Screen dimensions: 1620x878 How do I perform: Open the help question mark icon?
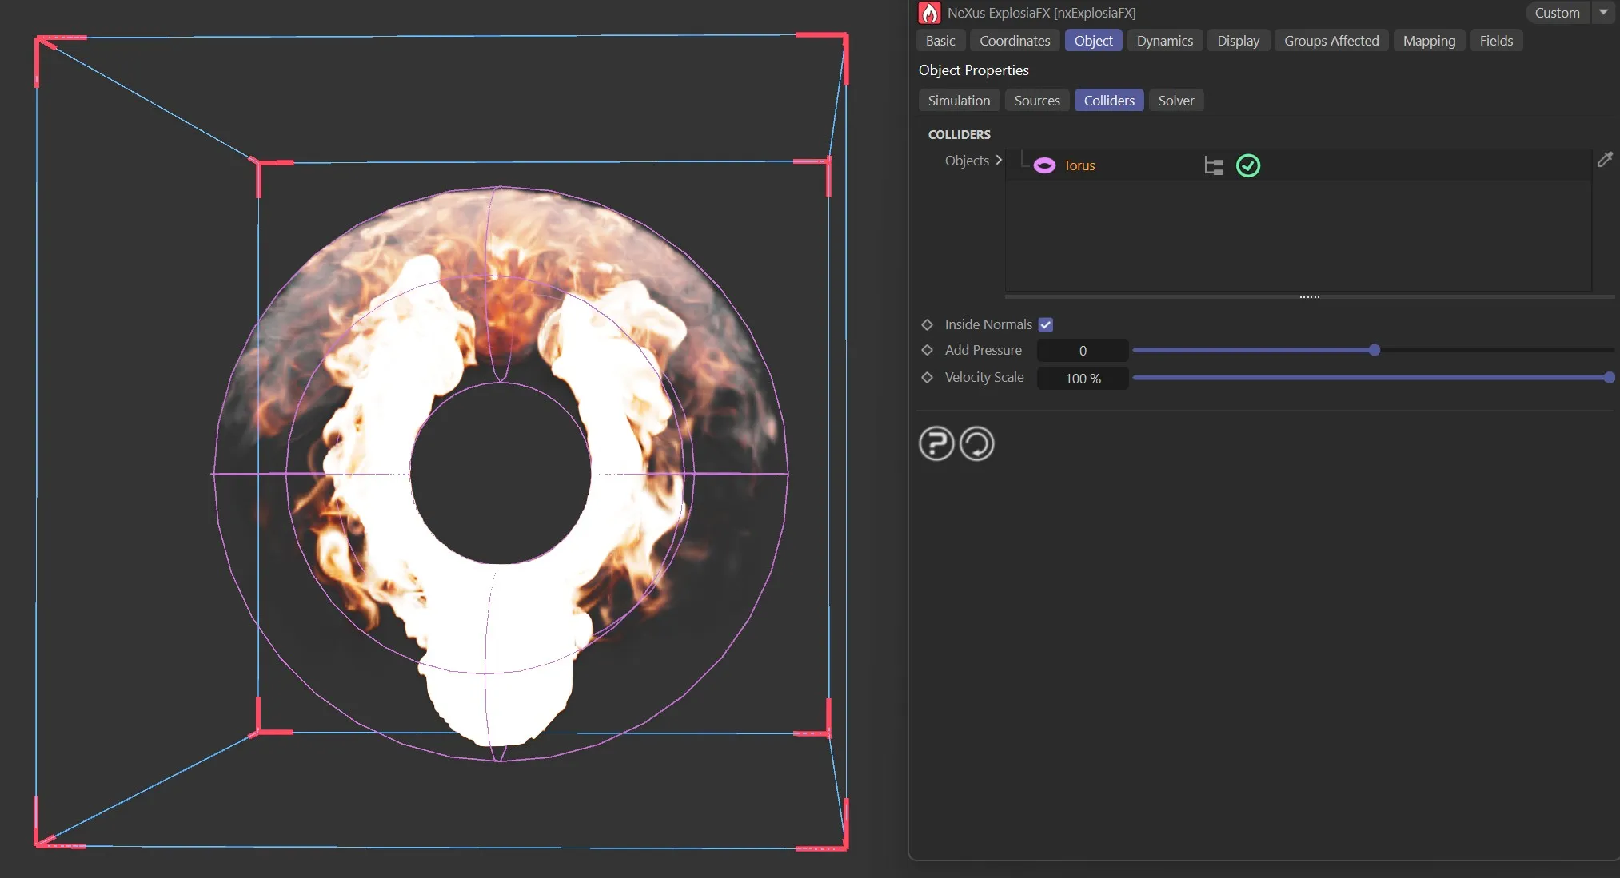[936, 443]
